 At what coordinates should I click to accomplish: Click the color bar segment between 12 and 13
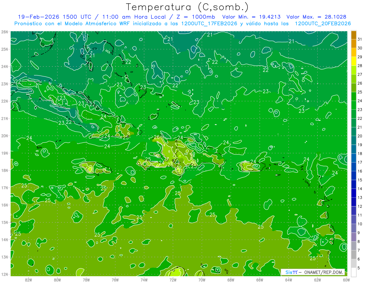pos(354,202)
